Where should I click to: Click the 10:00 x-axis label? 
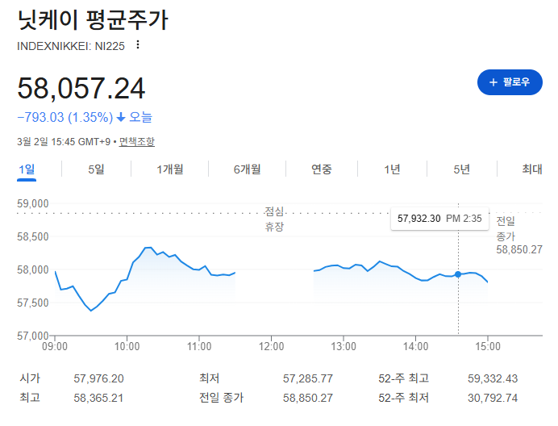[x=127, y=346]
